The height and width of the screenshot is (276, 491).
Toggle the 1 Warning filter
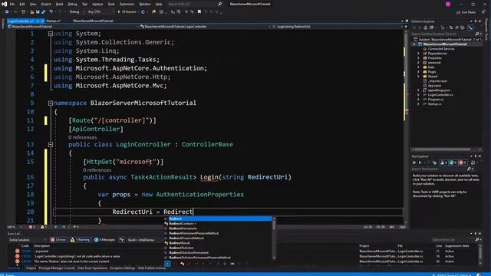pos(81,240)
